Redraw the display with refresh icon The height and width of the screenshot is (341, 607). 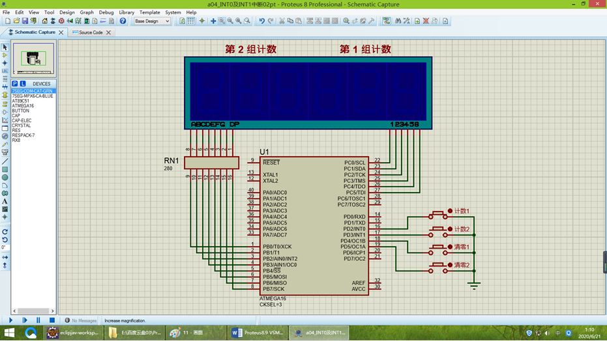(x=183, y=21)
